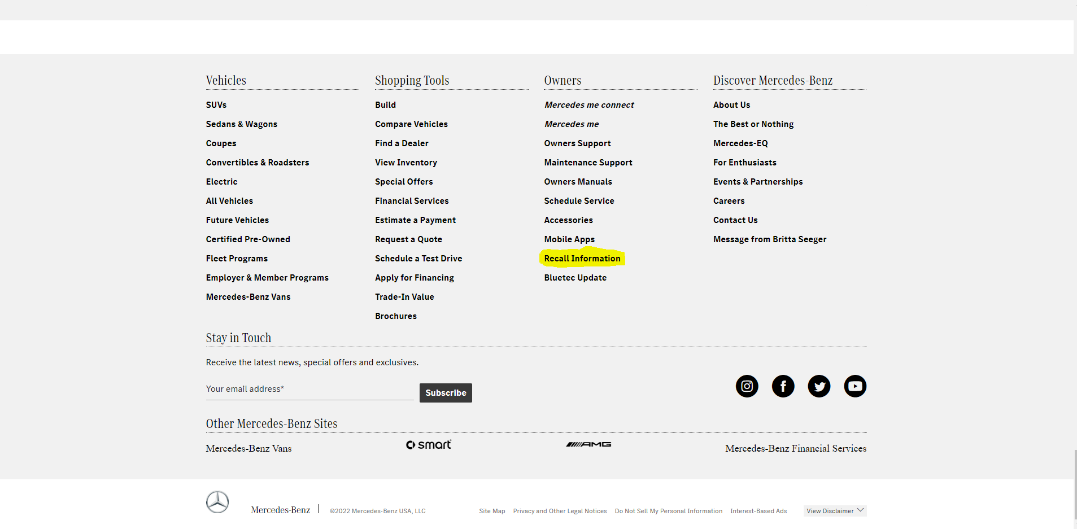Open the Mercedes-EQ link
1077x529 pixels.
pyautogui.click(x=740, y=143)
